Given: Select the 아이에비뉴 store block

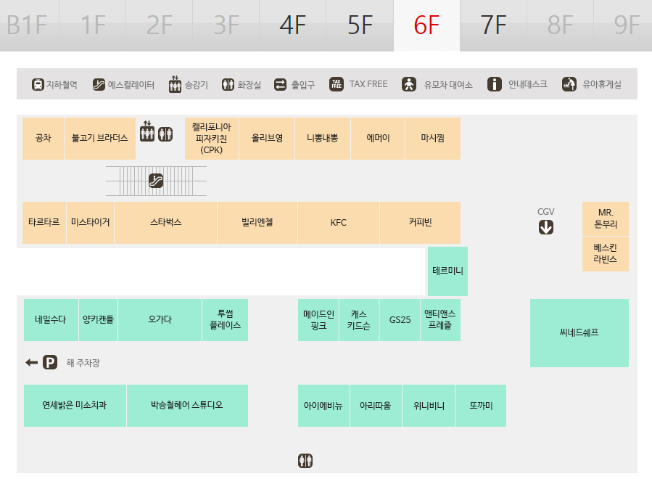Looking at the screenshot, I should click(323, 406).
